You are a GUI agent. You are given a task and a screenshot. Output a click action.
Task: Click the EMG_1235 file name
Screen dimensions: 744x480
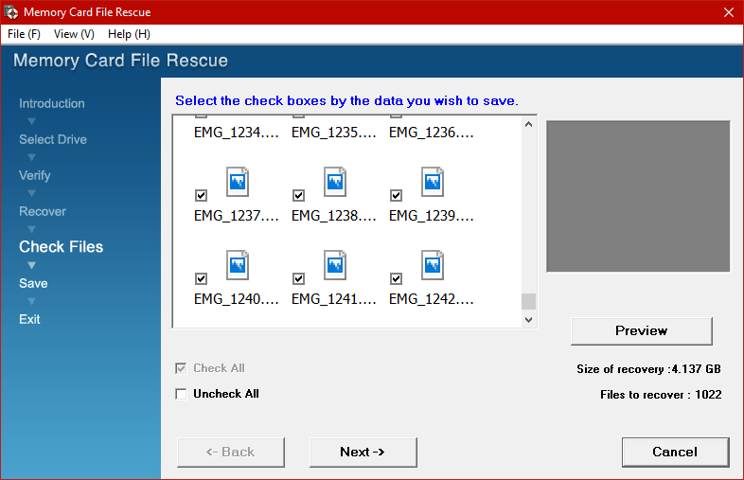[333, 133]
